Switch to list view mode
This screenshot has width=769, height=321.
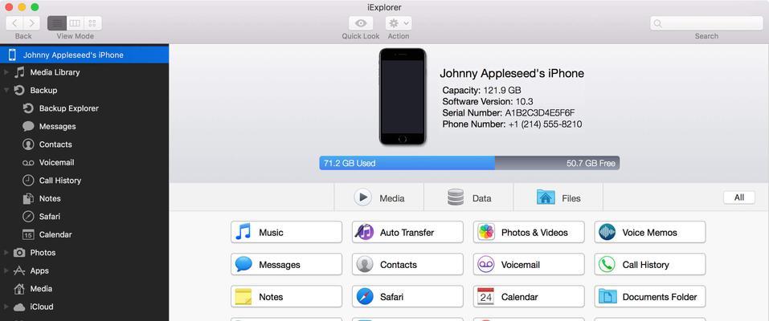click(x=57, y=23)
